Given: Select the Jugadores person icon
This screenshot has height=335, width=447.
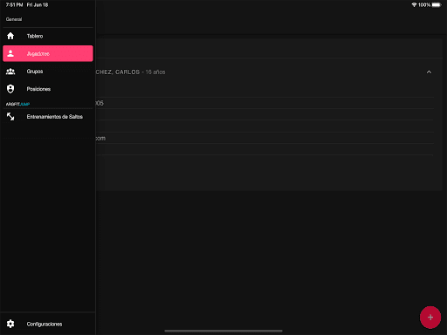Looking at the screenshot, I should pyautogui.click(x=10, y=53).
